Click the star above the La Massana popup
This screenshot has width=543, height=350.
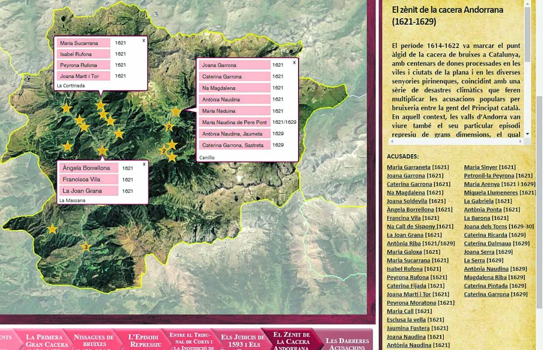[x=102, y=150]
